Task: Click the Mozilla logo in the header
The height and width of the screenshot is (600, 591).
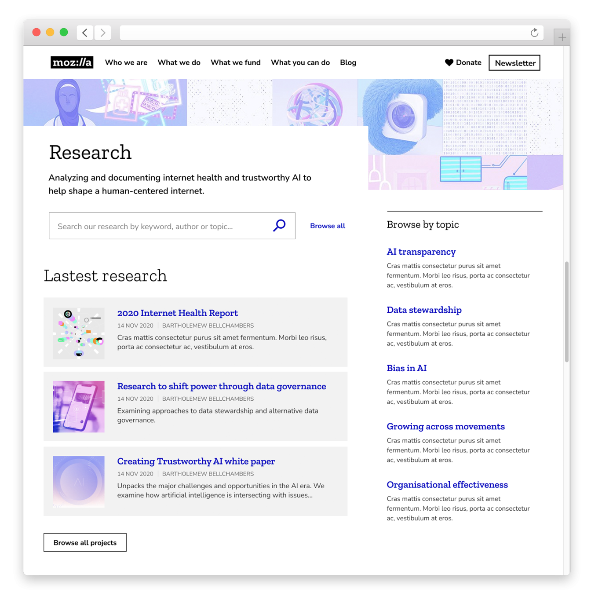Action: point(72,62)
